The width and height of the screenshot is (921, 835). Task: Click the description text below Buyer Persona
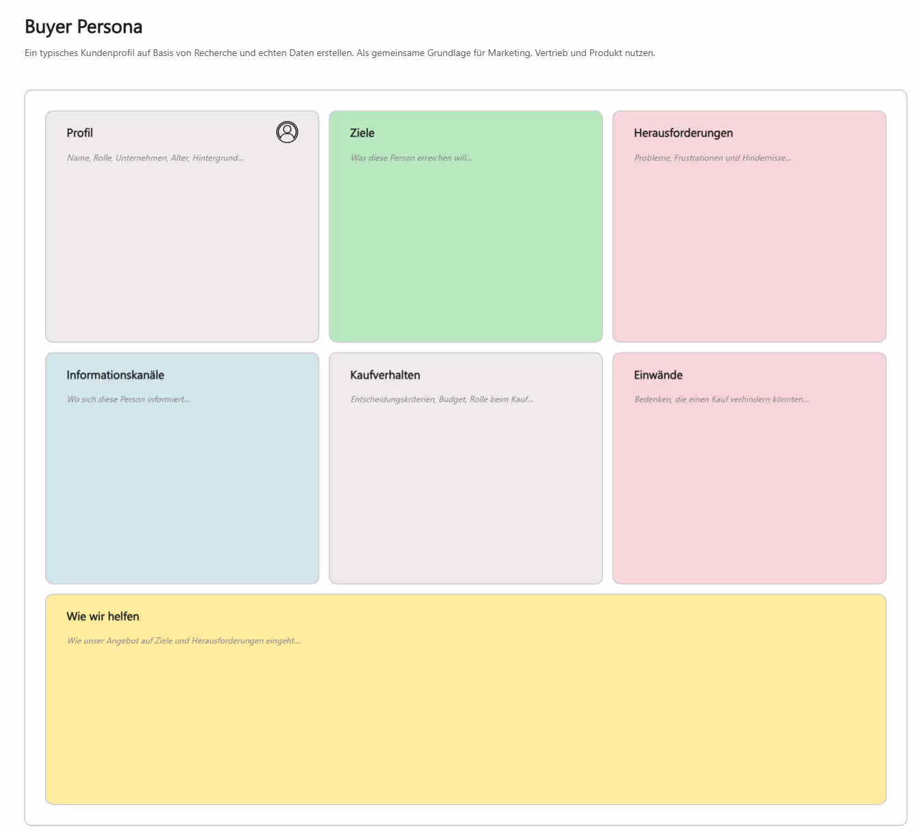pyautogui.click(x=340, y=53)
